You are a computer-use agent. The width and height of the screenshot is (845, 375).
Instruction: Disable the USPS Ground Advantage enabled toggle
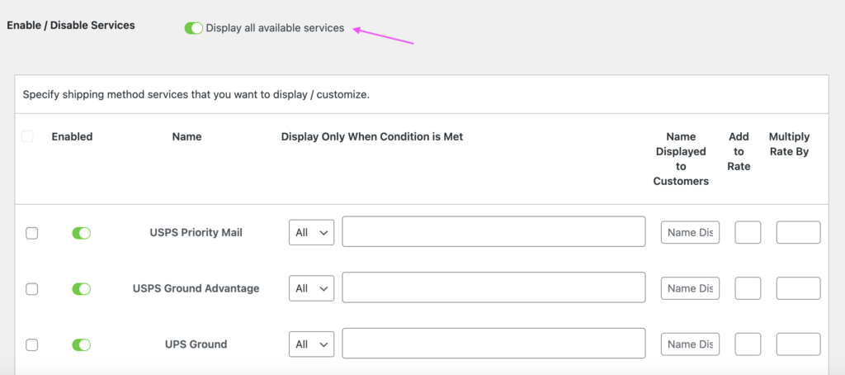coord(81,288)
